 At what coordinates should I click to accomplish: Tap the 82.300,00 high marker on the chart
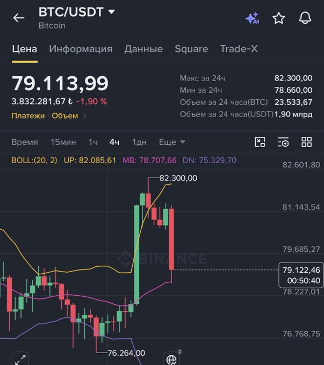178,178
